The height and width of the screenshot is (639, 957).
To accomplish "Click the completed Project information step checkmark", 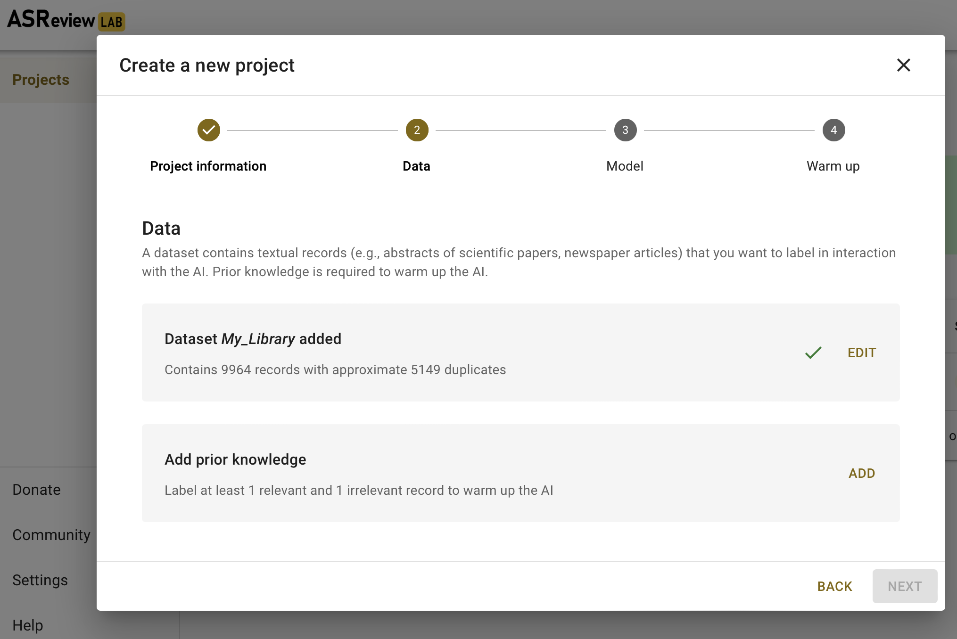I will coord(208,130).
